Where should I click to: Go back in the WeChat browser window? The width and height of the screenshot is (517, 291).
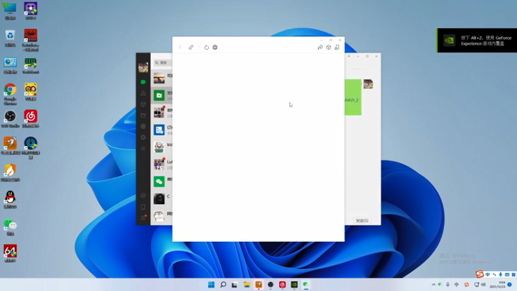(180, 47)
